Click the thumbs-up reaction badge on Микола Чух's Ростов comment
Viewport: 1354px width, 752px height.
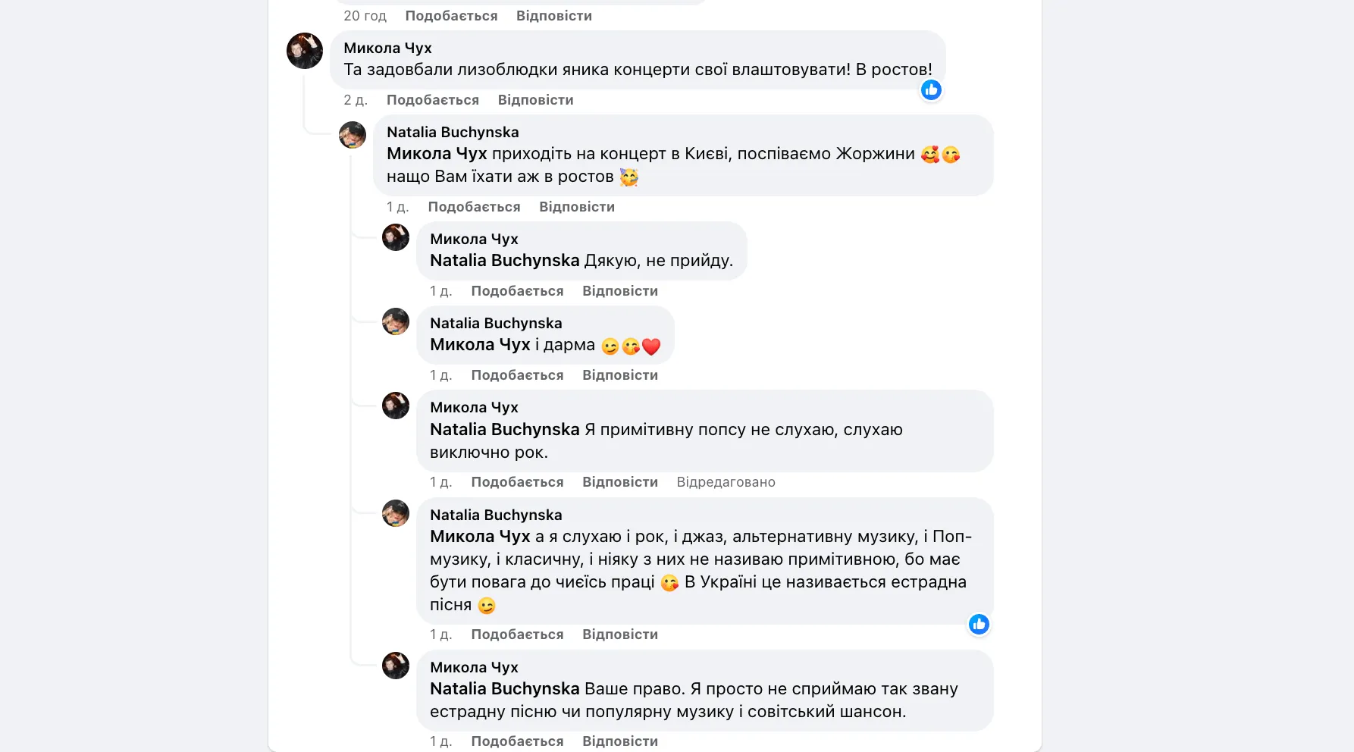click(931, 90)
